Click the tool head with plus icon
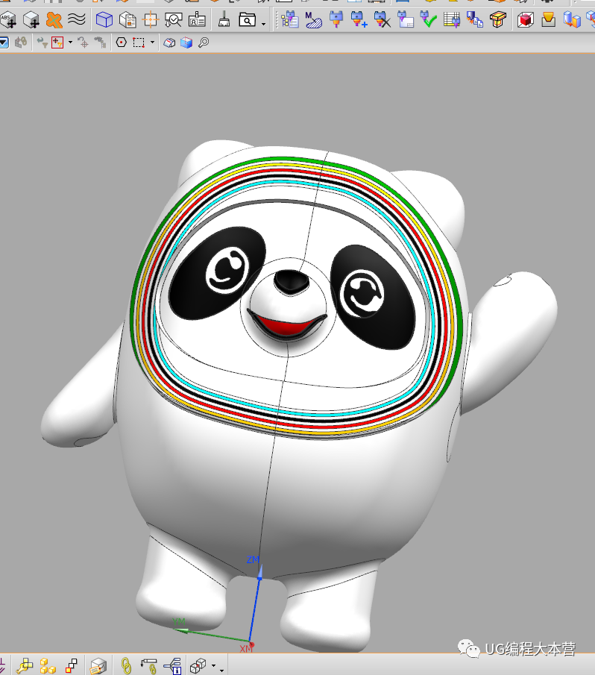Screen dimensions: 595x675 coord(359,20)
